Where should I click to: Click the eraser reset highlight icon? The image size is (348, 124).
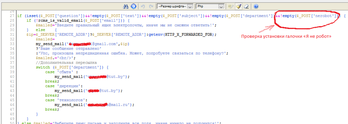[x=246, y=6]
